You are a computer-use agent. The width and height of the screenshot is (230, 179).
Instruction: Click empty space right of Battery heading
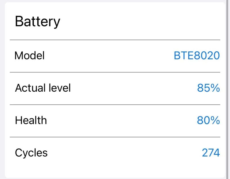138,21
